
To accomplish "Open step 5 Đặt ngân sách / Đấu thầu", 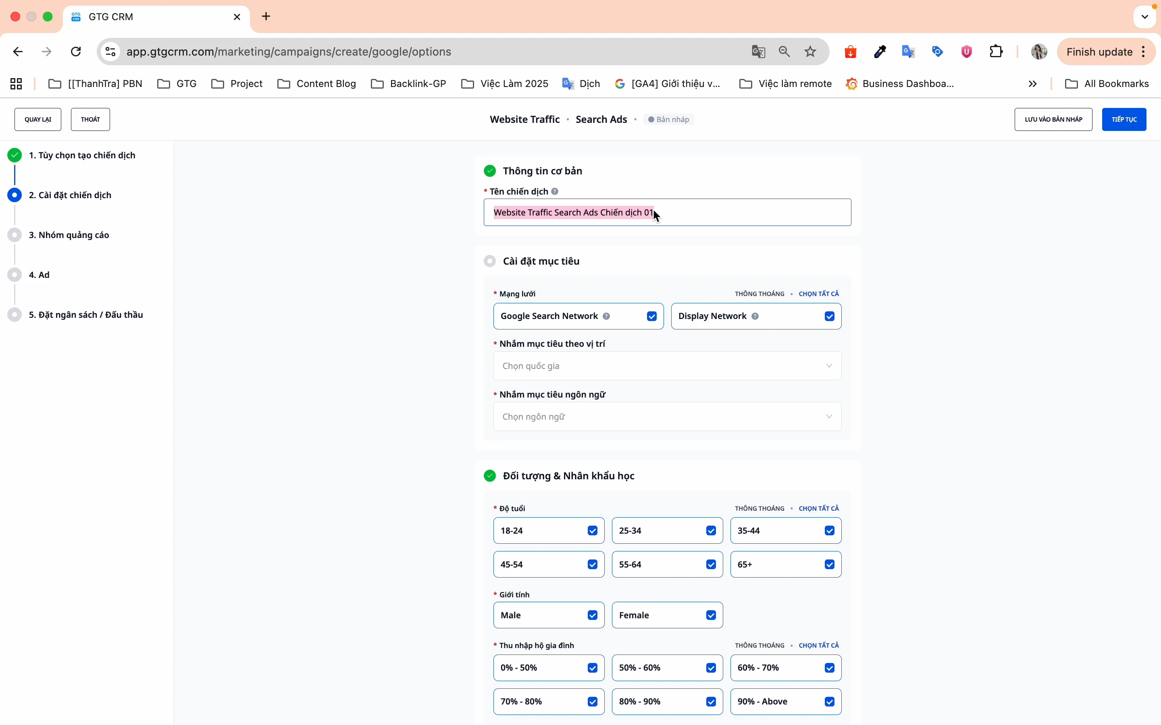I will click(x=86, y=315).
